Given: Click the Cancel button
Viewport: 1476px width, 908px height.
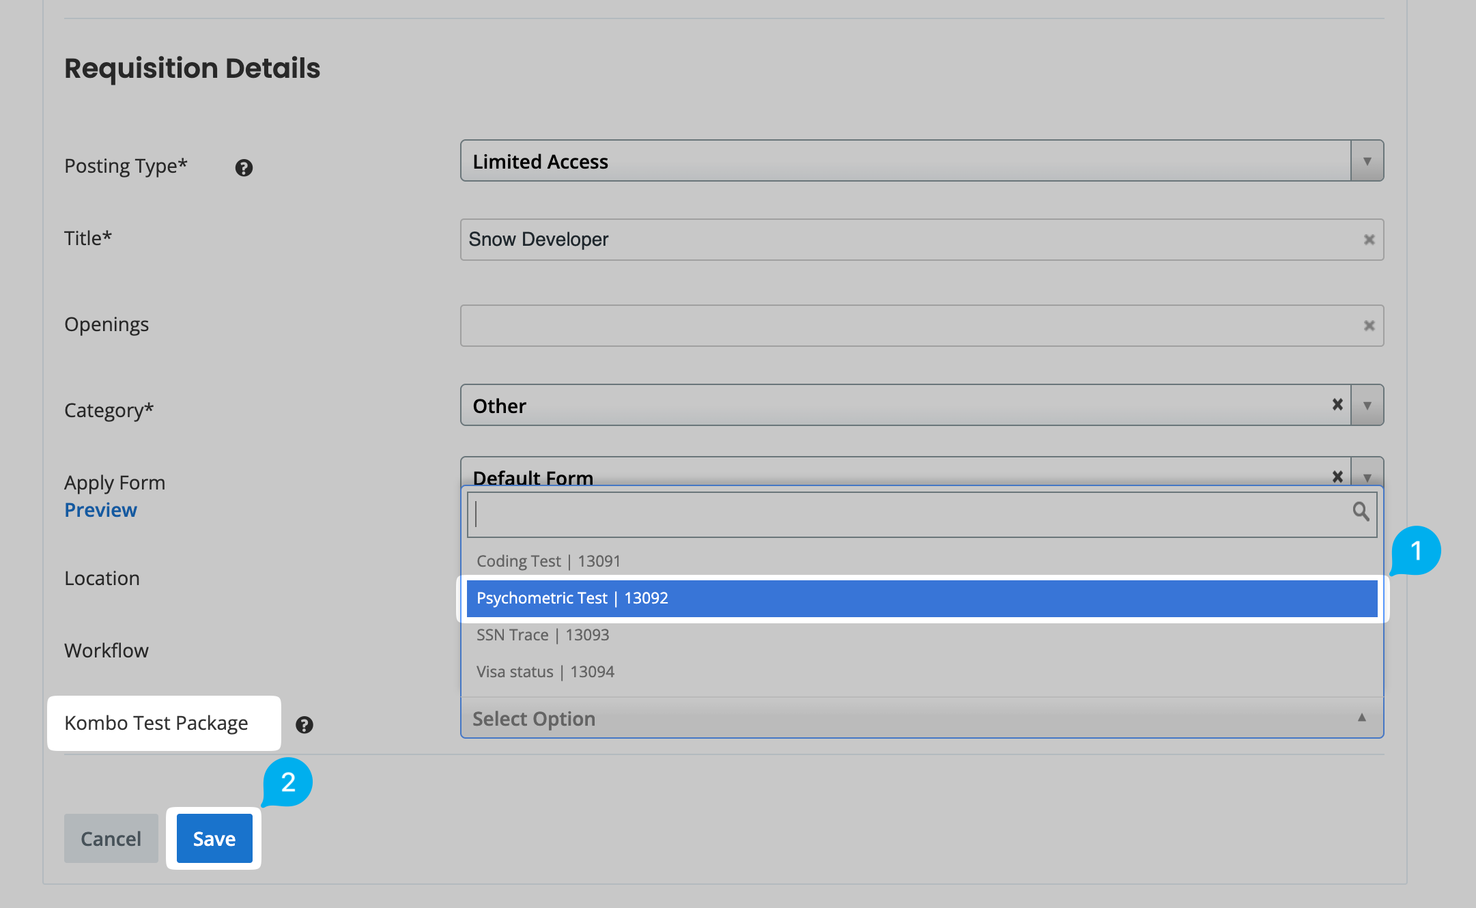Looking at the screenshot, I should pos(111,838).
